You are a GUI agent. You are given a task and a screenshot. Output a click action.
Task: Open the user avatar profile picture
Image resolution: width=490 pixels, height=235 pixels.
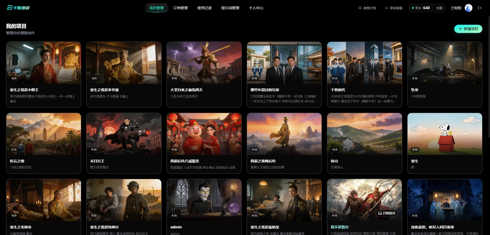(x=469, y=8)
